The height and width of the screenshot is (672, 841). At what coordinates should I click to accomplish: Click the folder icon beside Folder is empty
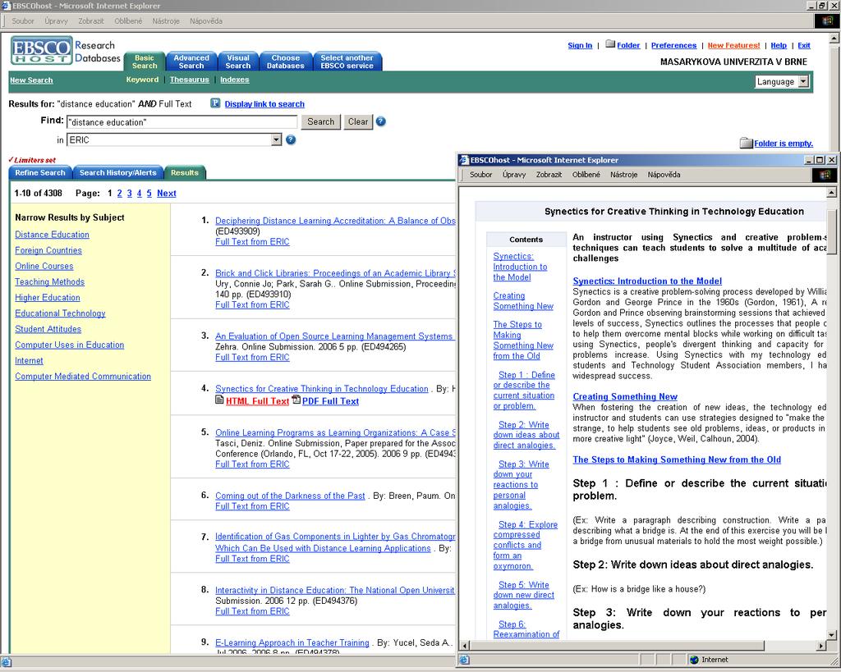coord(746,143)
